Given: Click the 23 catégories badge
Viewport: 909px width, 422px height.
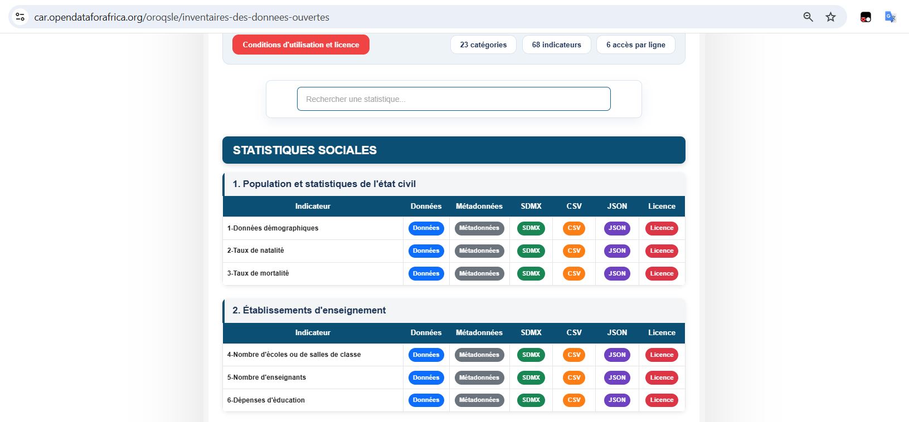Looking at the screenshot, I should tap(483, 45).
